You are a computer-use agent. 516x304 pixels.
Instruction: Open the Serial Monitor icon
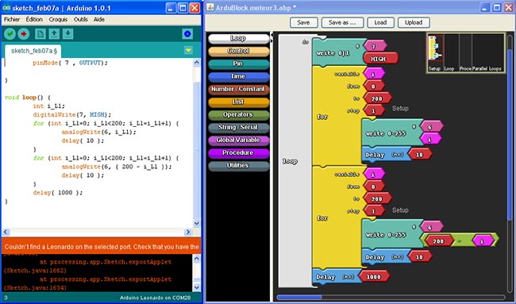[x=187, y=34]
